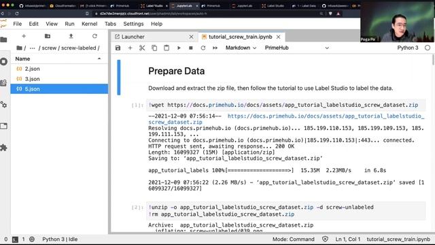
Task: Click the root folder icon in breadcrumb
Action: (19, 48)
